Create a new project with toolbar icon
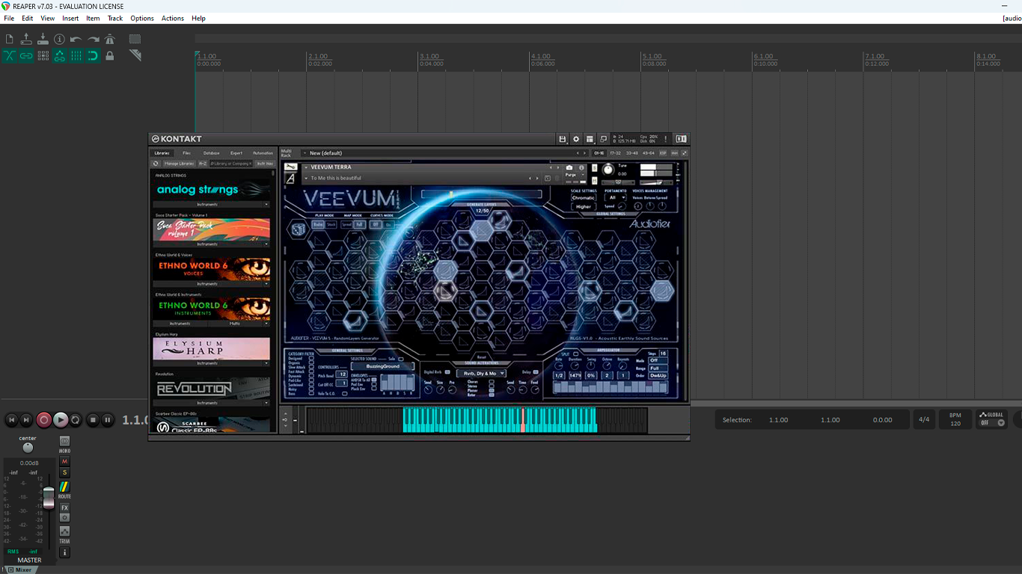Screen dimensions: 1022x574 pyautogui.click(x=10, y=39)
